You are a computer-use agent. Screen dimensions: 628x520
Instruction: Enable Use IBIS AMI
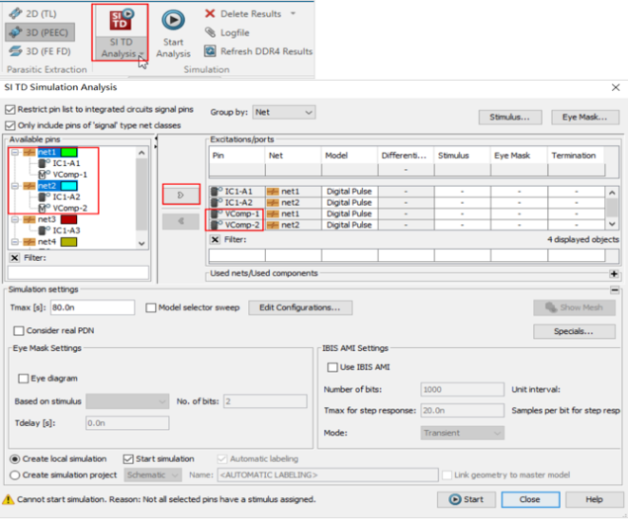click(x=333, y=367)
